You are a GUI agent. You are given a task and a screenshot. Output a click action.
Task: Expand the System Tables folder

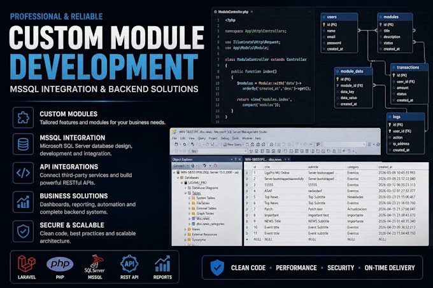[x=190, y=198]
